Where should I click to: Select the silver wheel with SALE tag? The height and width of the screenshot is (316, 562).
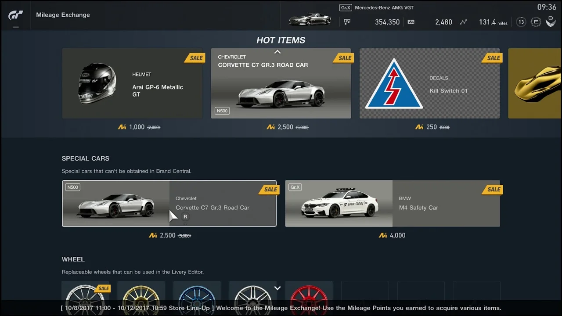[x=85, y=298]
